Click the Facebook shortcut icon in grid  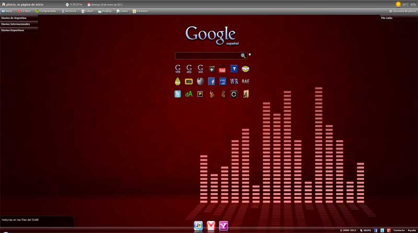coord(211,81)
